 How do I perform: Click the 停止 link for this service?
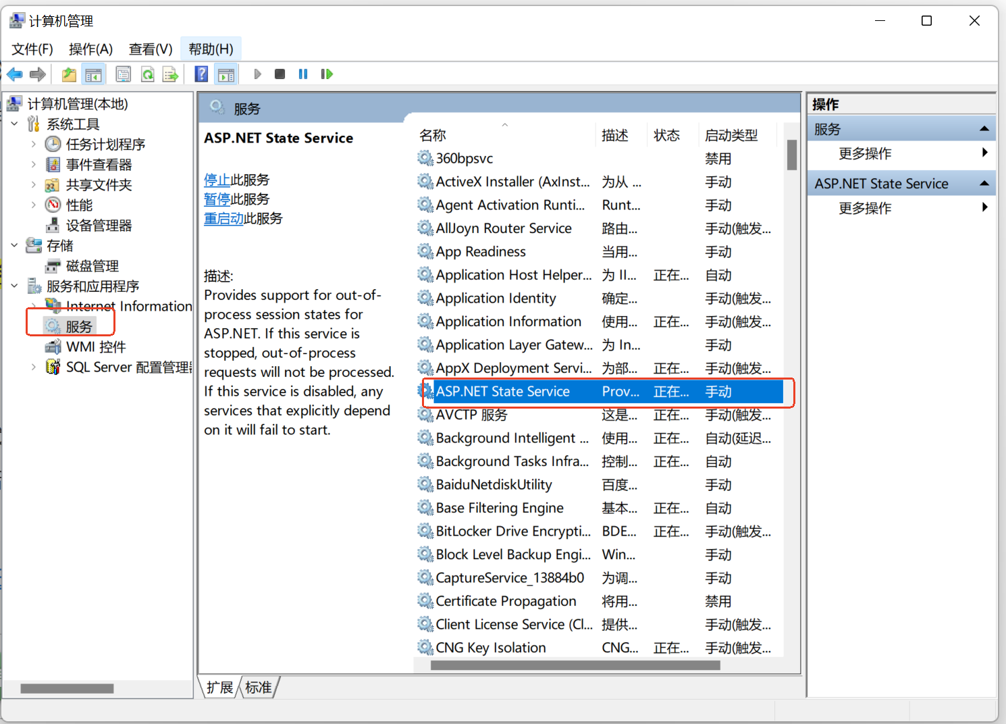(217, 180)
